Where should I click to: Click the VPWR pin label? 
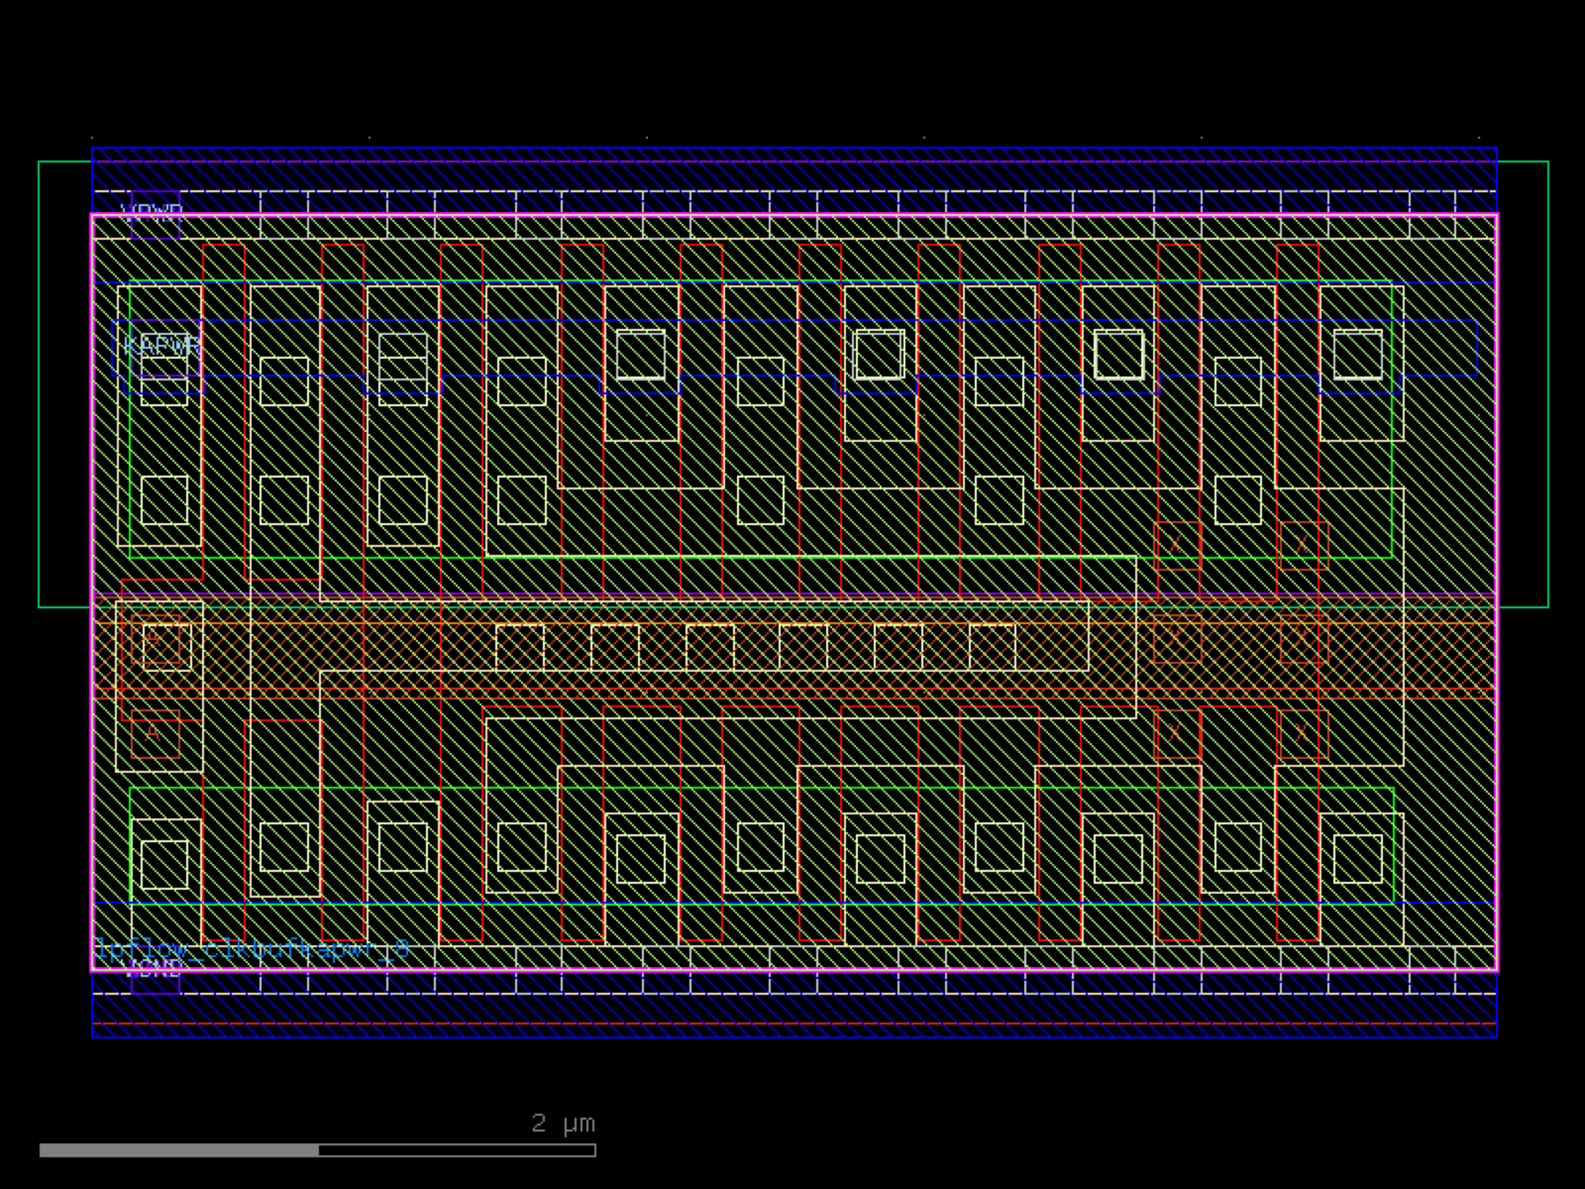[x=152, y=212]
